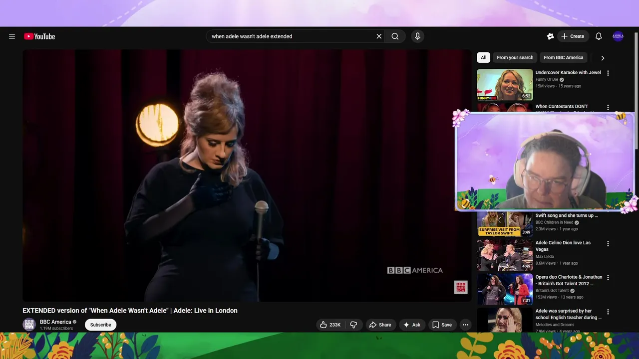Open options for Undercover Karaoke video
639x359 pixels.
point(608,73)
